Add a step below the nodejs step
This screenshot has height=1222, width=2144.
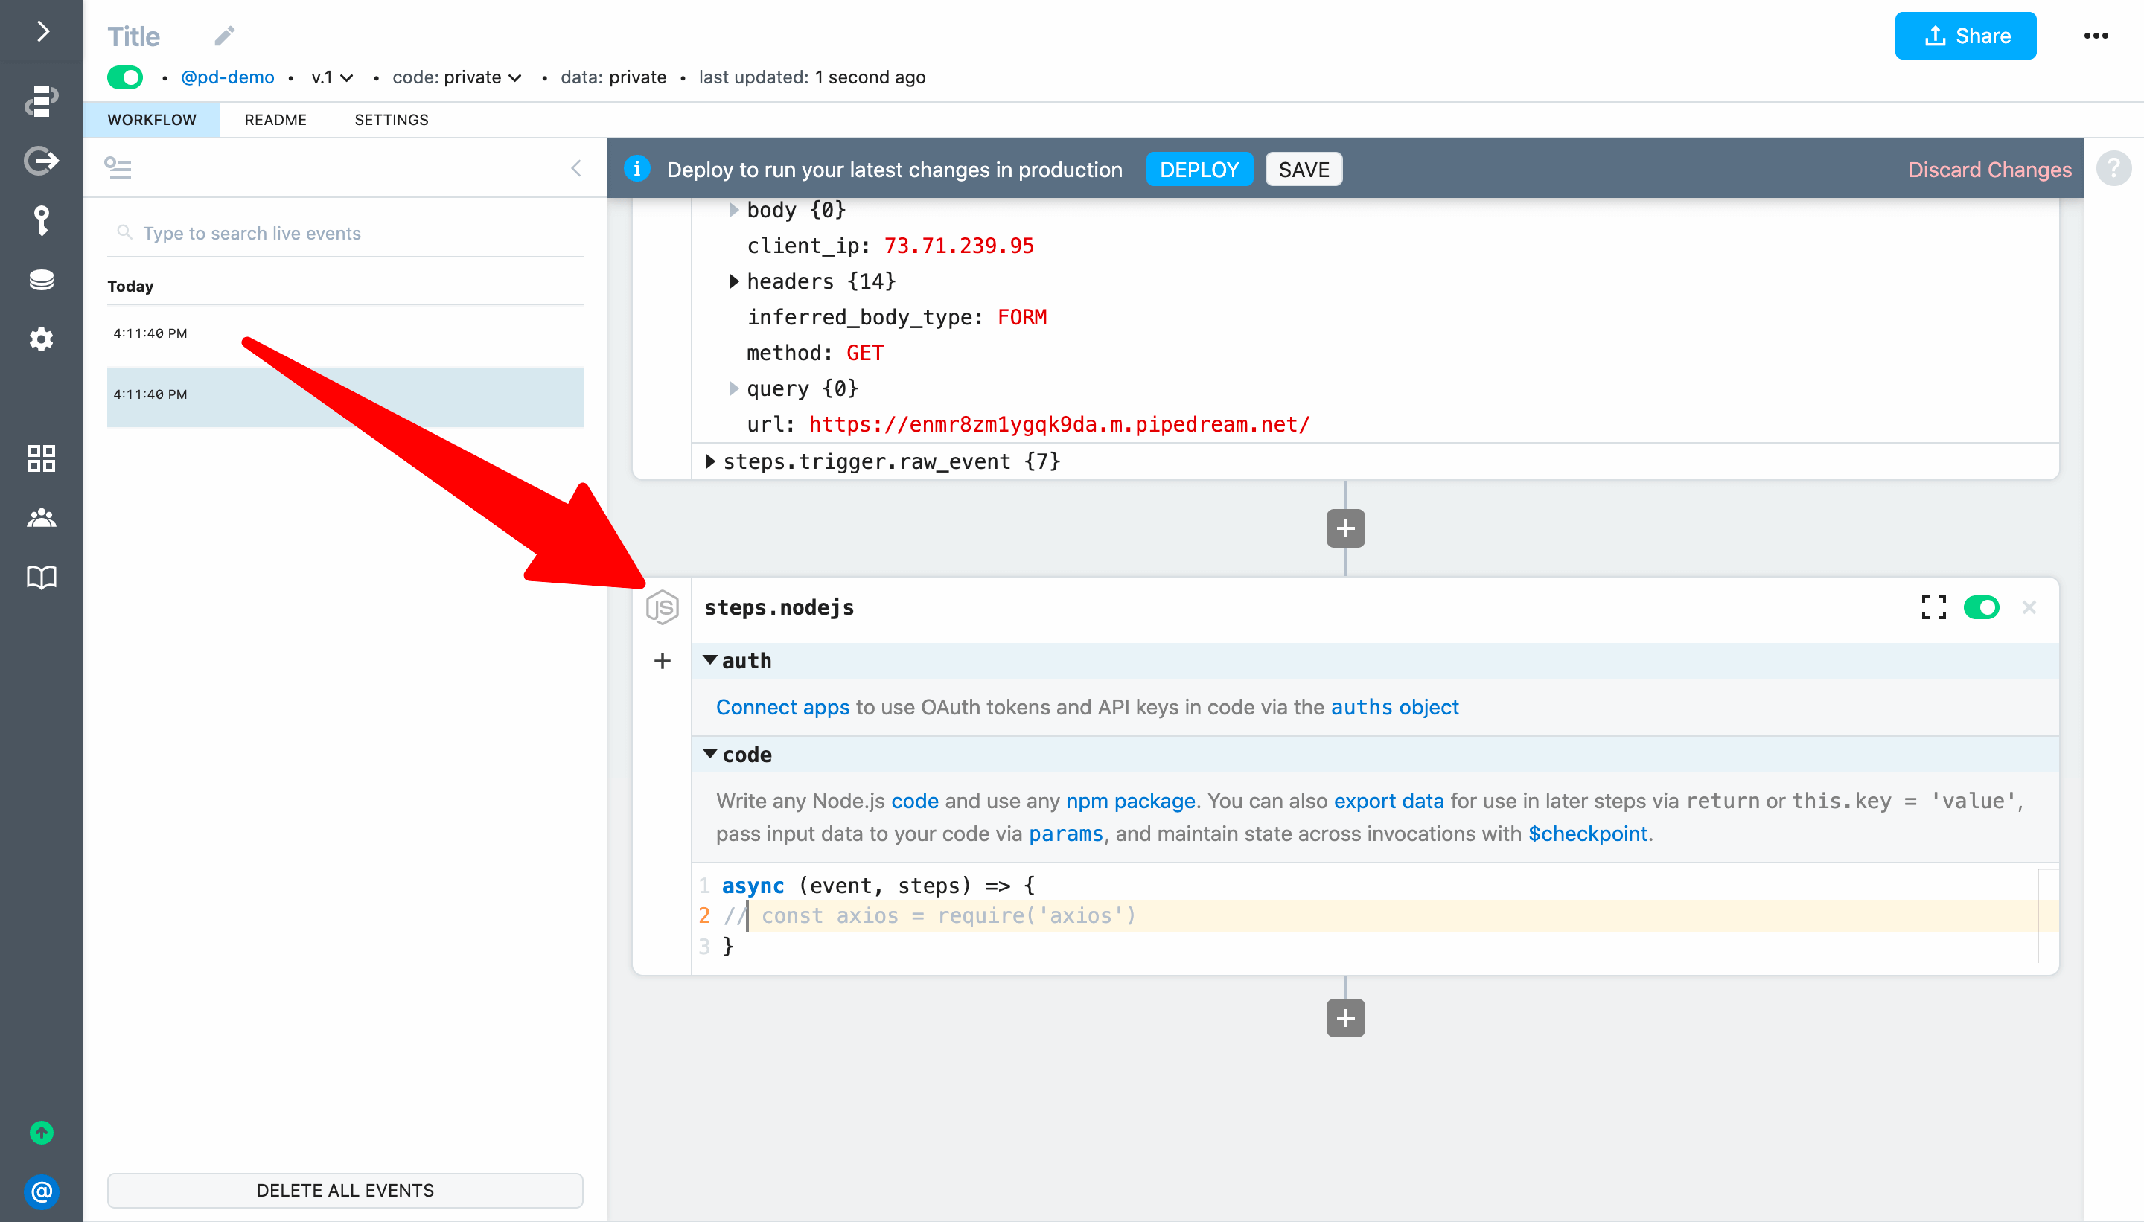pos(1344,1018)
